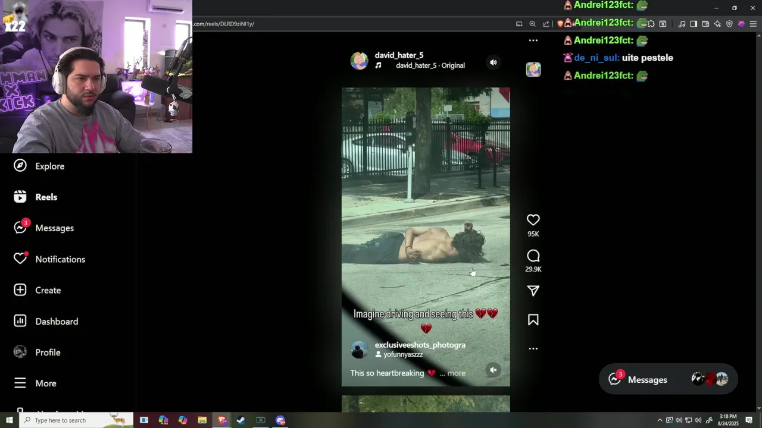The width and height of the screenshot is (762, 428).
Task: Go to Profile in the sidebar
Action: [38, 352]
